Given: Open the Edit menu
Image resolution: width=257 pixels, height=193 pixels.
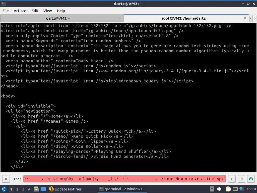Looking at the screenshot, I should point(35,11).
